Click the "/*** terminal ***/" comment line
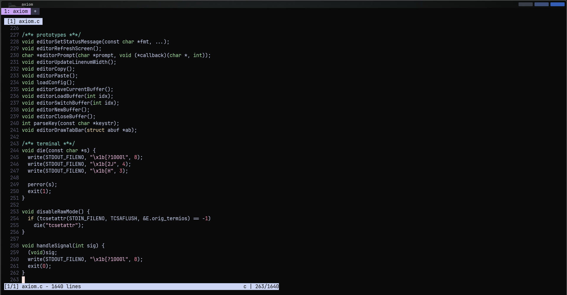Screen dimensions: 567x295 (x=48, y=144)
